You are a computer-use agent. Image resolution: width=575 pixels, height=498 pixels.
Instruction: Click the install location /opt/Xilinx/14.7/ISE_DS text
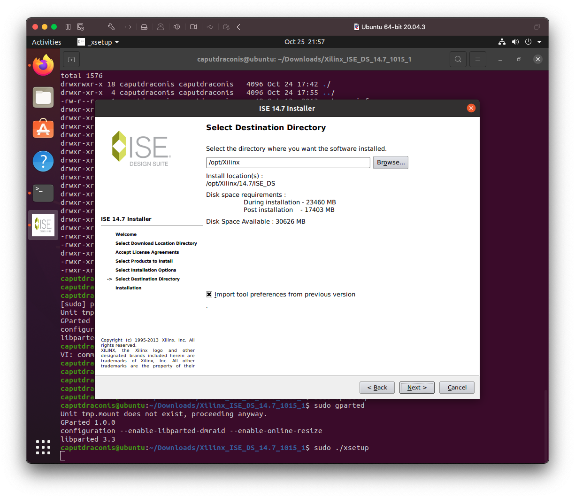tap(241, 184)
